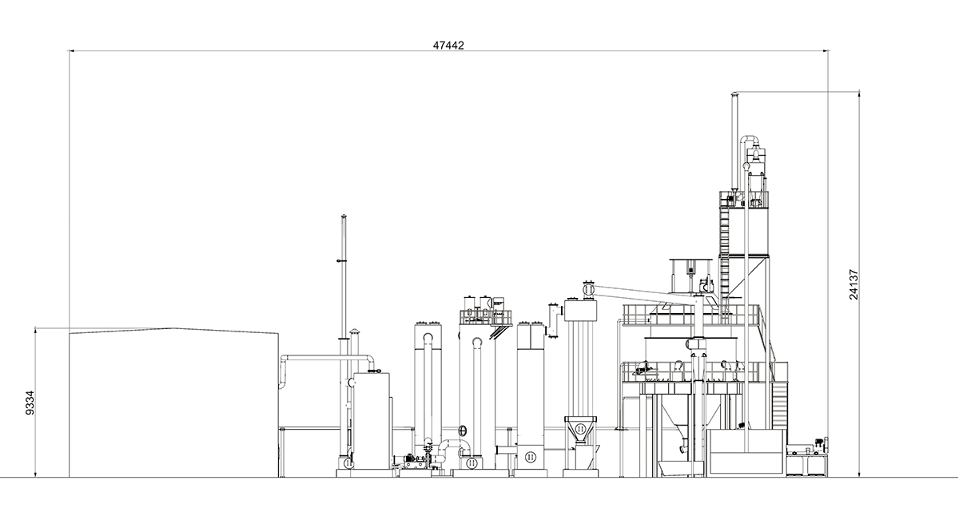The width and height of the screenshot is (959, 520).
Task: Select the staircase on the right of the platform
Action: point(780,406)
